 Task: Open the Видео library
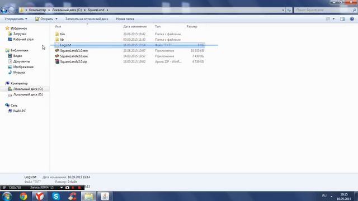coord(17,56)
